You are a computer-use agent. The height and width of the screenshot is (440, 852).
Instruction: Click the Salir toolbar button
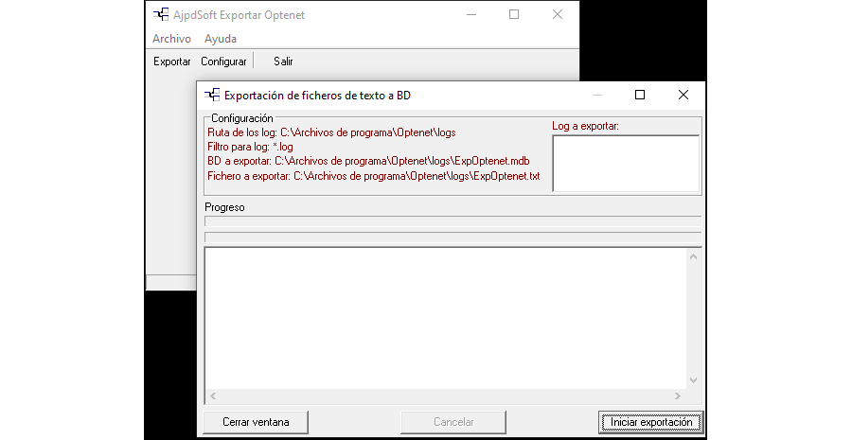click(283, 62)
